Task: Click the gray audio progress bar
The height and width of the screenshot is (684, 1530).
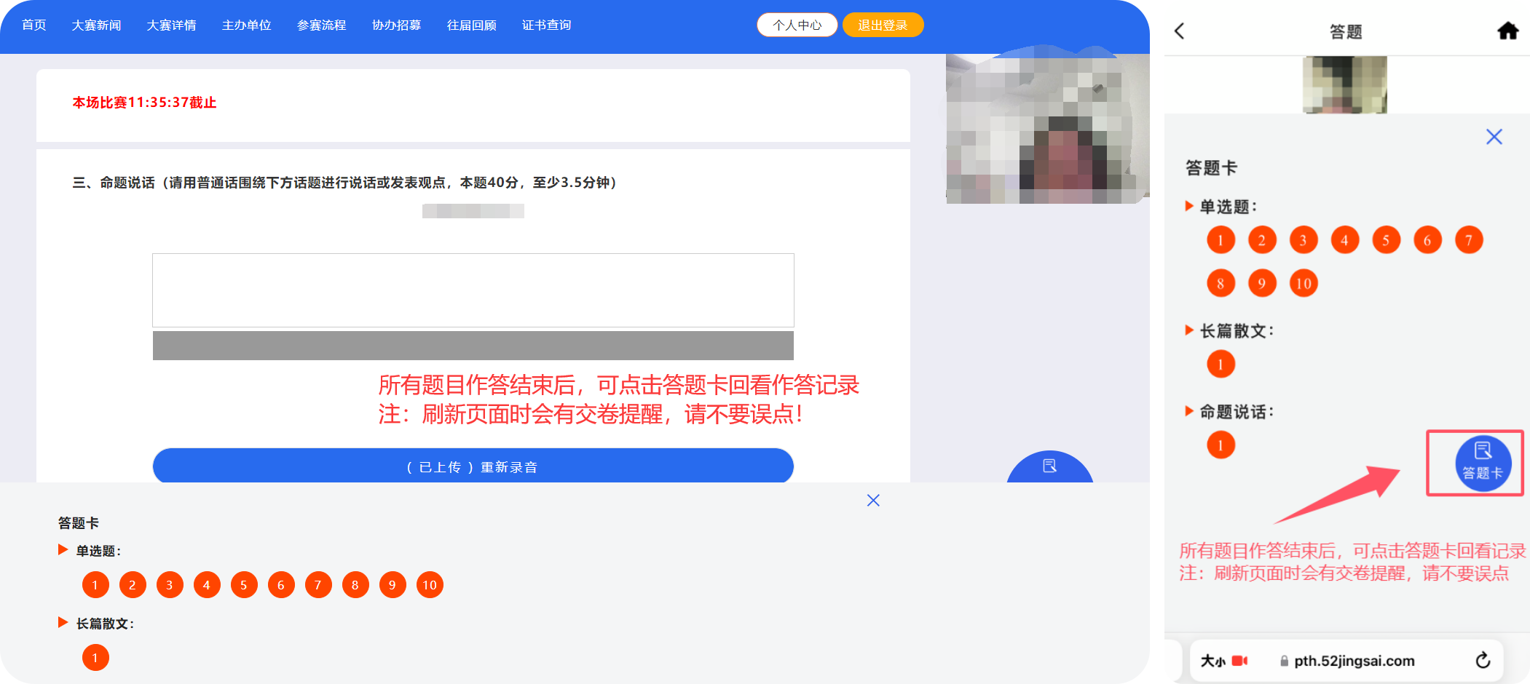Action: click(473, 346)
